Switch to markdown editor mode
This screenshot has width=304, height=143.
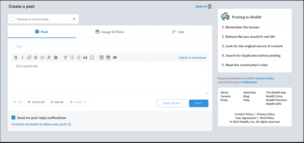(192, 58)
